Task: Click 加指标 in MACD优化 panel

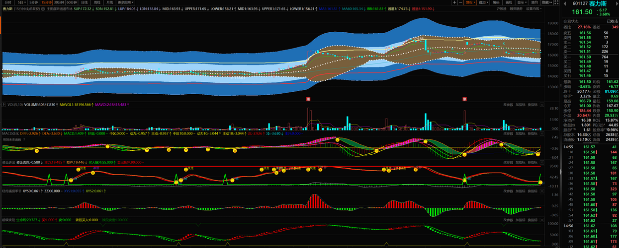Action: (520, 133)
